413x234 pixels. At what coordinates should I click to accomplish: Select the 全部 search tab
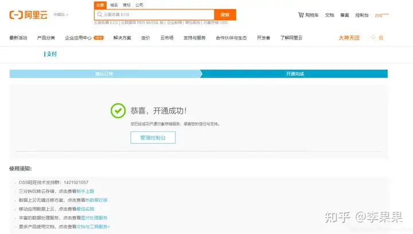(x=100, y=5)
